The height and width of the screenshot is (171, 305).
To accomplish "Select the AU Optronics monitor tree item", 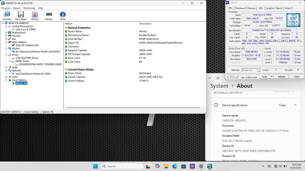I will click(38, 52).
